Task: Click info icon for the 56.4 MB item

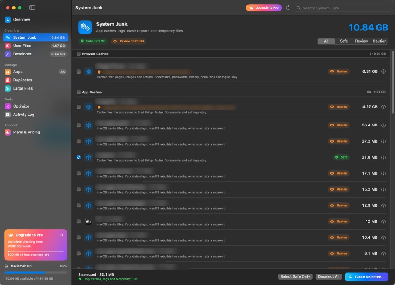Action: tap(383, 125)
